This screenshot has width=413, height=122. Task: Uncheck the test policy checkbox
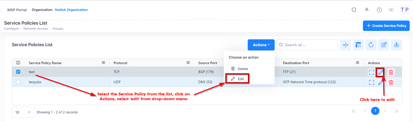point(18,72)
